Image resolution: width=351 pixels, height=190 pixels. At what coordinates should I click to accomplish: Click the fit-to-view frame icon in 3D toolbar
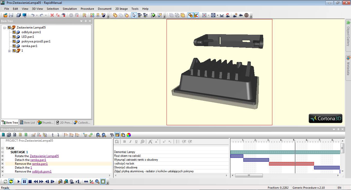213,15
